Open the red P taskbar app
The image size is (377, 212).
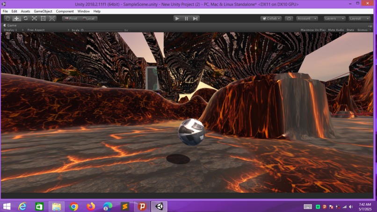tap(142, 206)
